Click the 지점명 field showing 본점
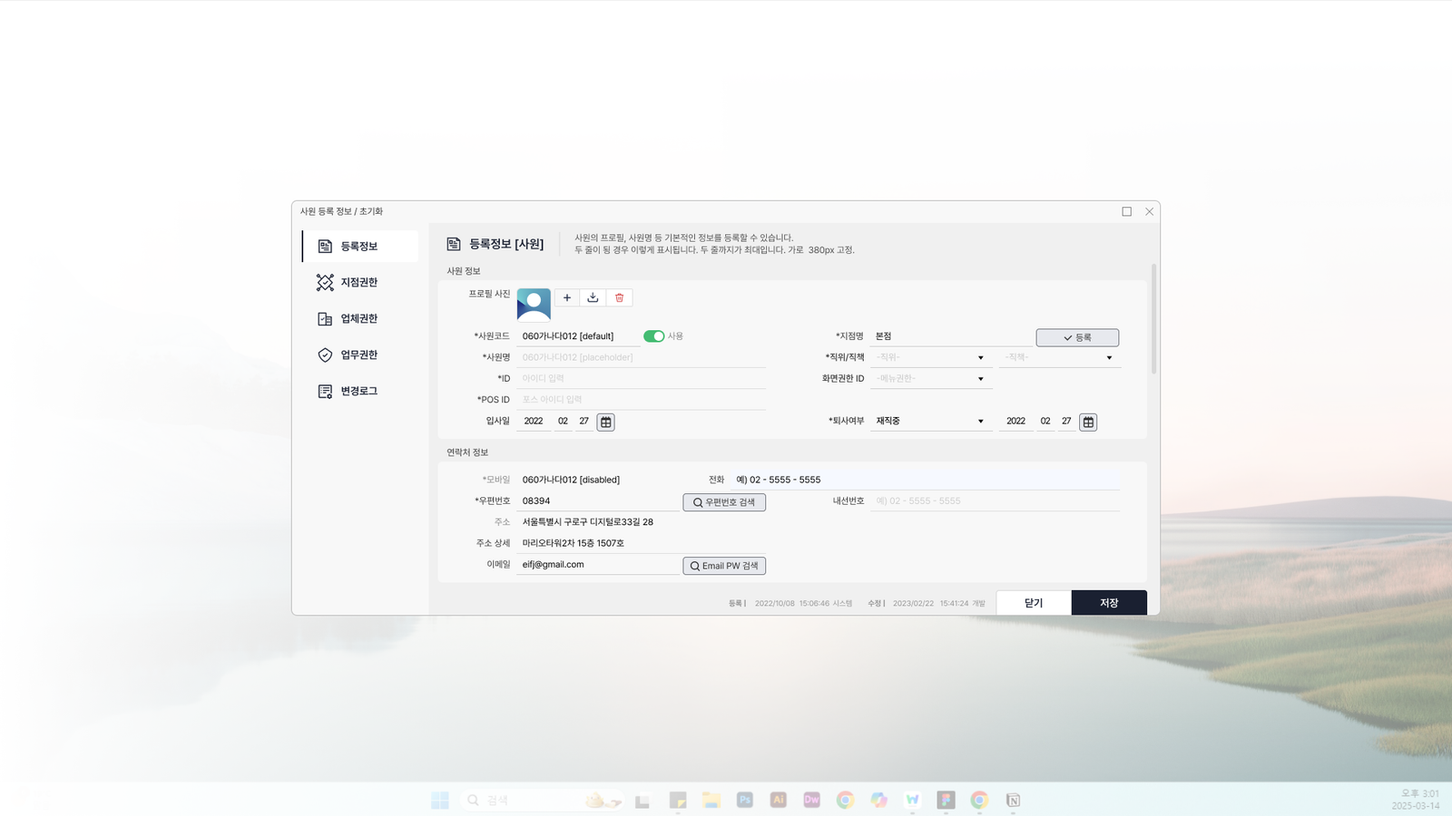Viewport: 1452px width, 816px height. (x=950, y=336)
